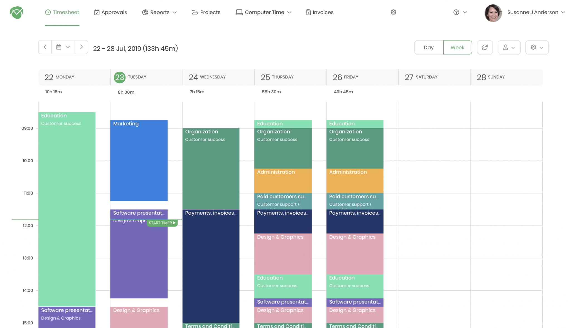Click the START TIMER button
The width and height of the screenshot is (570, 328).
pos(162,223)
